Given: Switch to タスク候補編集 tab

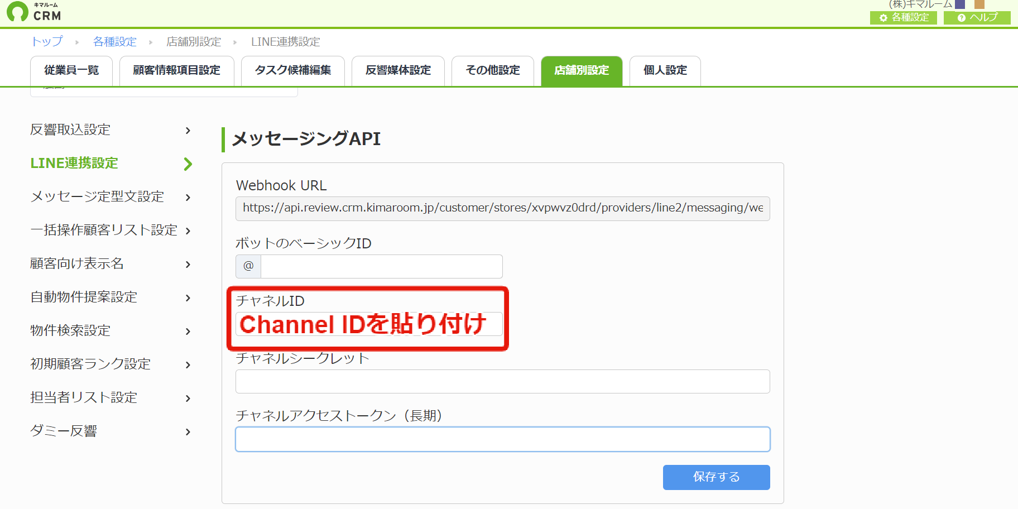Looking at the screenshot, I should point(293,71).
